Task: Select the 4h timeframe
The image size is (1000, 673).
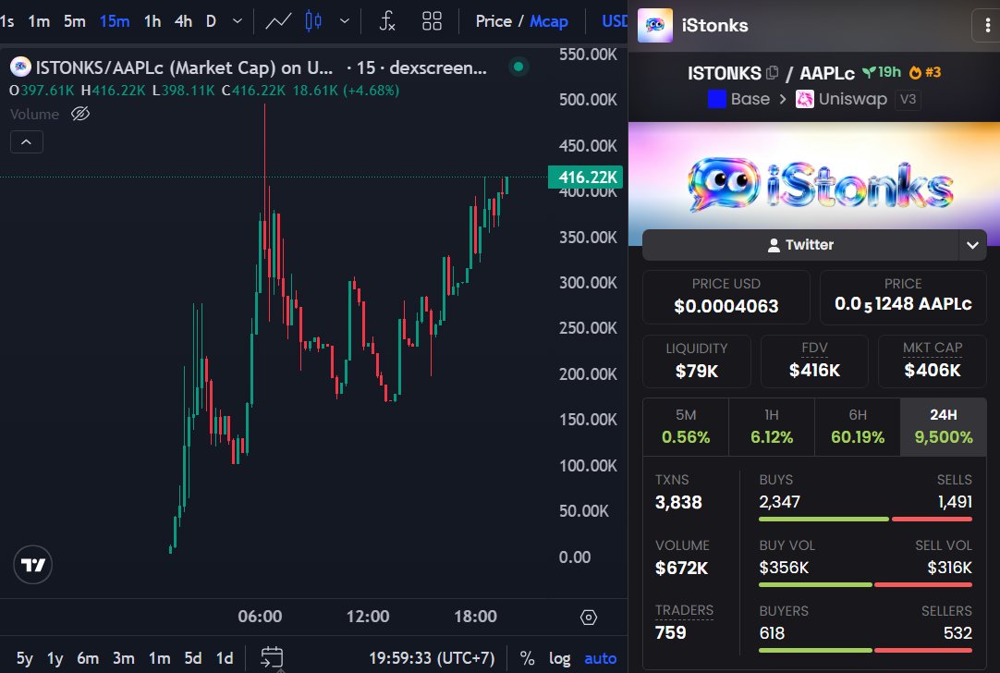Action: pyautogui.click(x=184, y=21)
